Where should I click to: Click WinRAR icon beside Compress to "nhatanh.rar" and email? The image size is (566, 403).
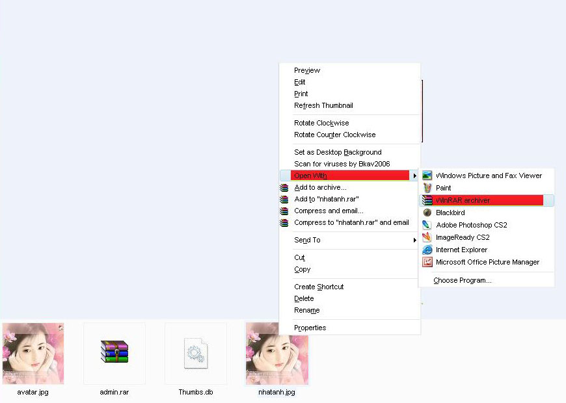click(284, 222)
